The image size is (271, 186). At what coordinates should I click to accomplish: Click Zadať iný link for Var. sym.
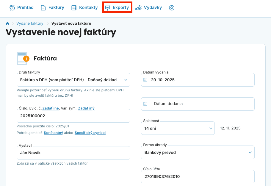coord(86,108)
